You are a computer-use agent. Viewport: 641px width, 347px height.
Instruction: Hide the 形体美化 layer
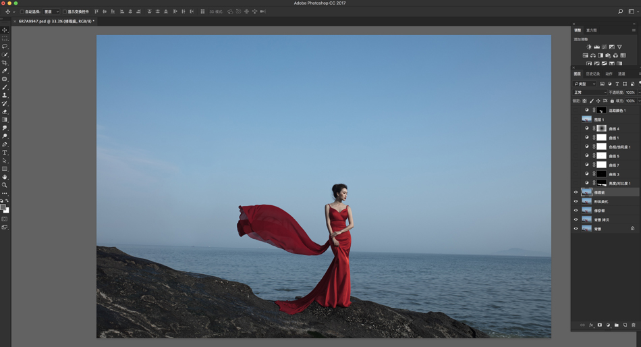click(576, 201)
